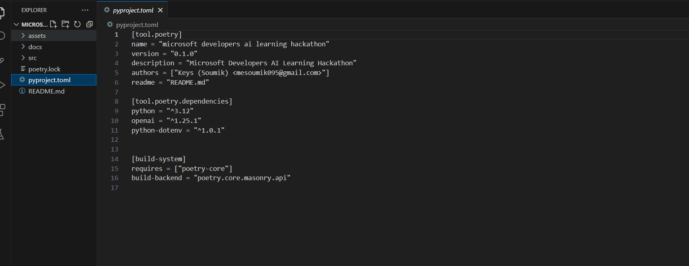Switch to the pyproject.toml tab
Screen dimensions: 689x266
coord(133,10)
